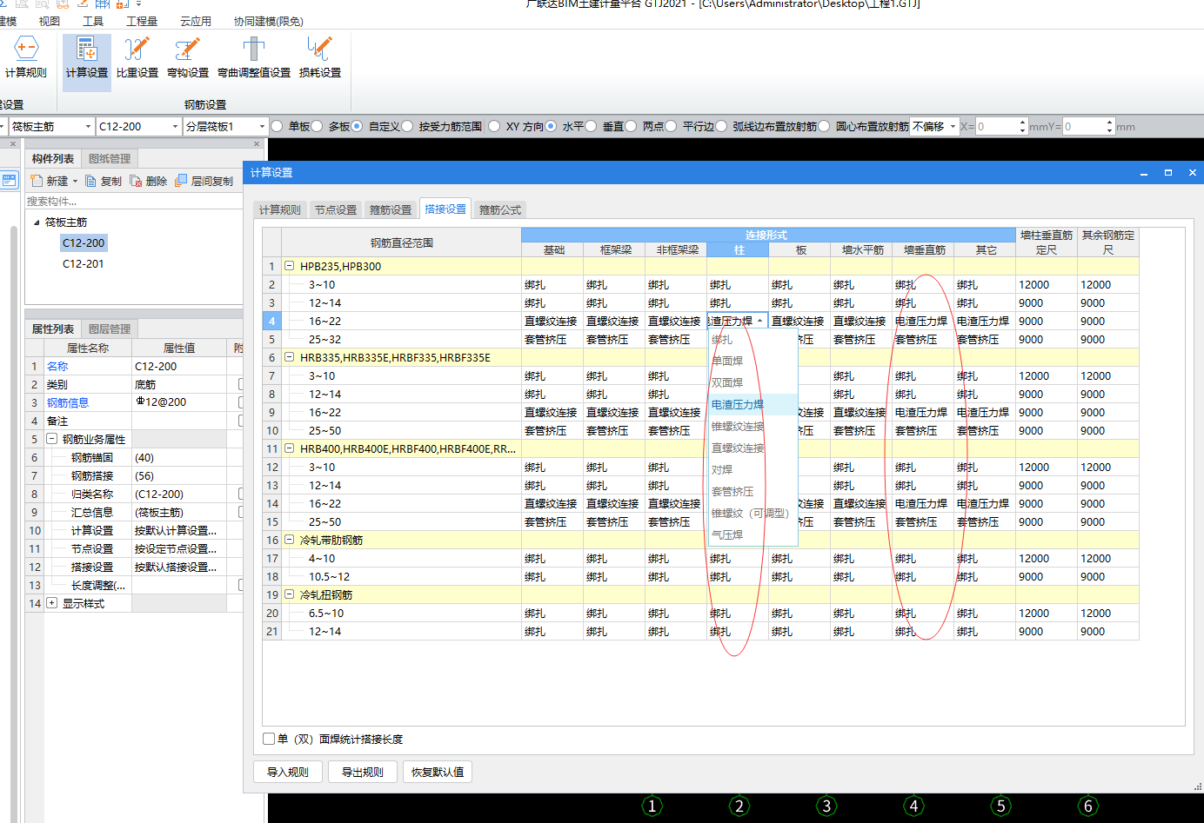This screenshot has width=1204, height=823.
Task: Open the 新建 dropdown arrow
Action: pos(75,181)
